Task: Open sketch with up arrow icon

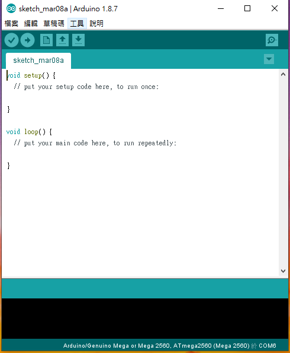Action: (x=63, y=40)
